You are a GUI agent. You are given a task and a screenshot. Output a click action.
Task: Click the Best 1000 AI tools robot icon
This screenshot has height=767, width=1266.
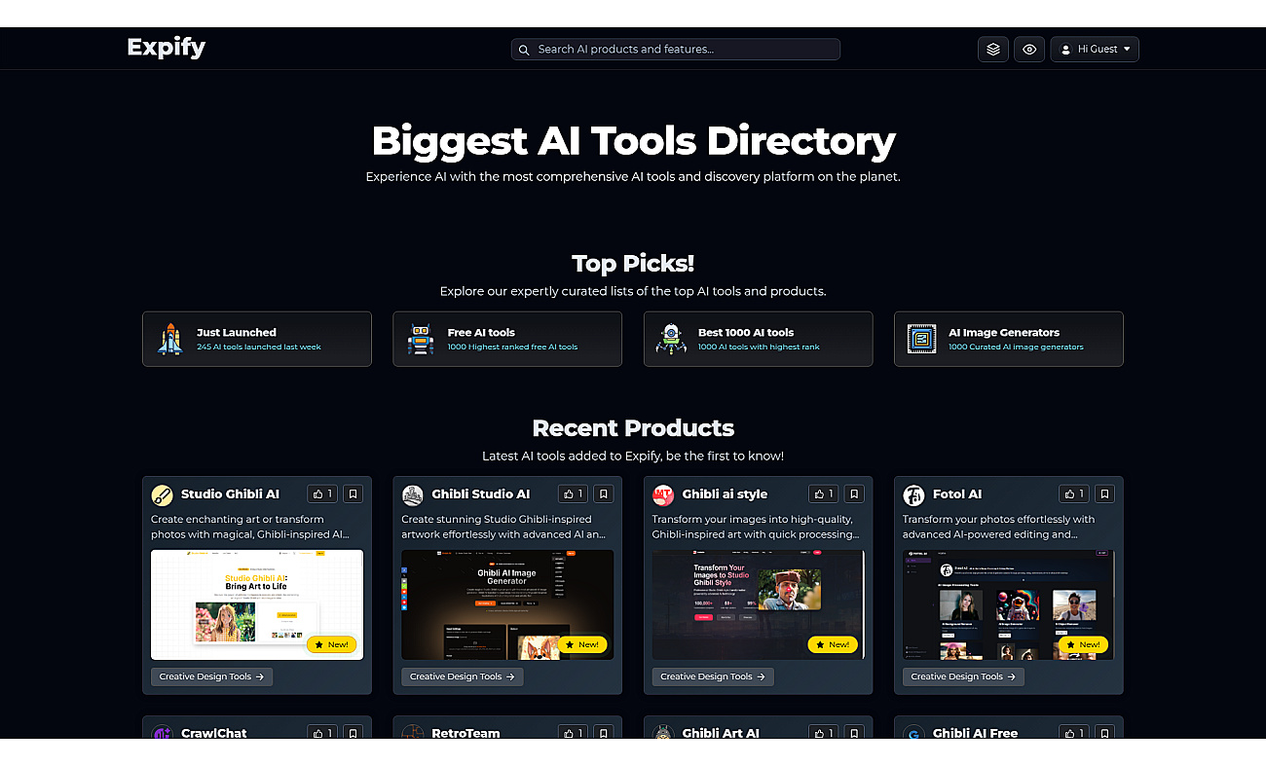click(671, 339)
